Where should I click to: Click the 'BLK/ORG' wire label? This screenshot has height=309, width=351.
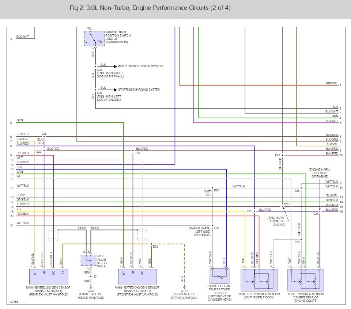[332, 140]
